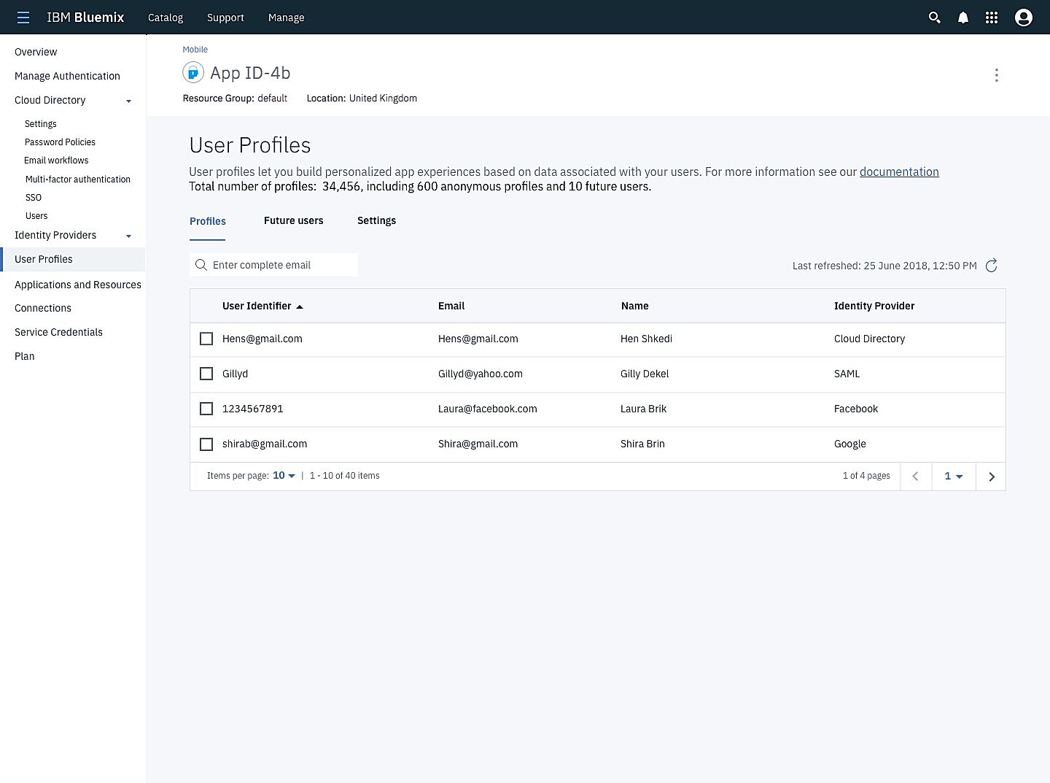1050x783 pixels.
Task: Click the Laura@facebook.com email cell
Action: [488, 409]
